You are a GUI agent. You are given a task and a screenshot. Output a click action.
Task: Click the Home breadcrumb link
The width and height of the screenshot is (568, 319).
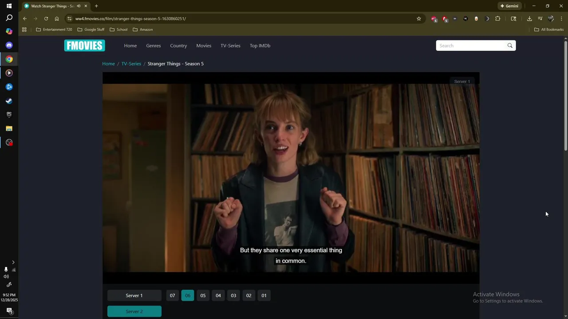coord(108,64)
